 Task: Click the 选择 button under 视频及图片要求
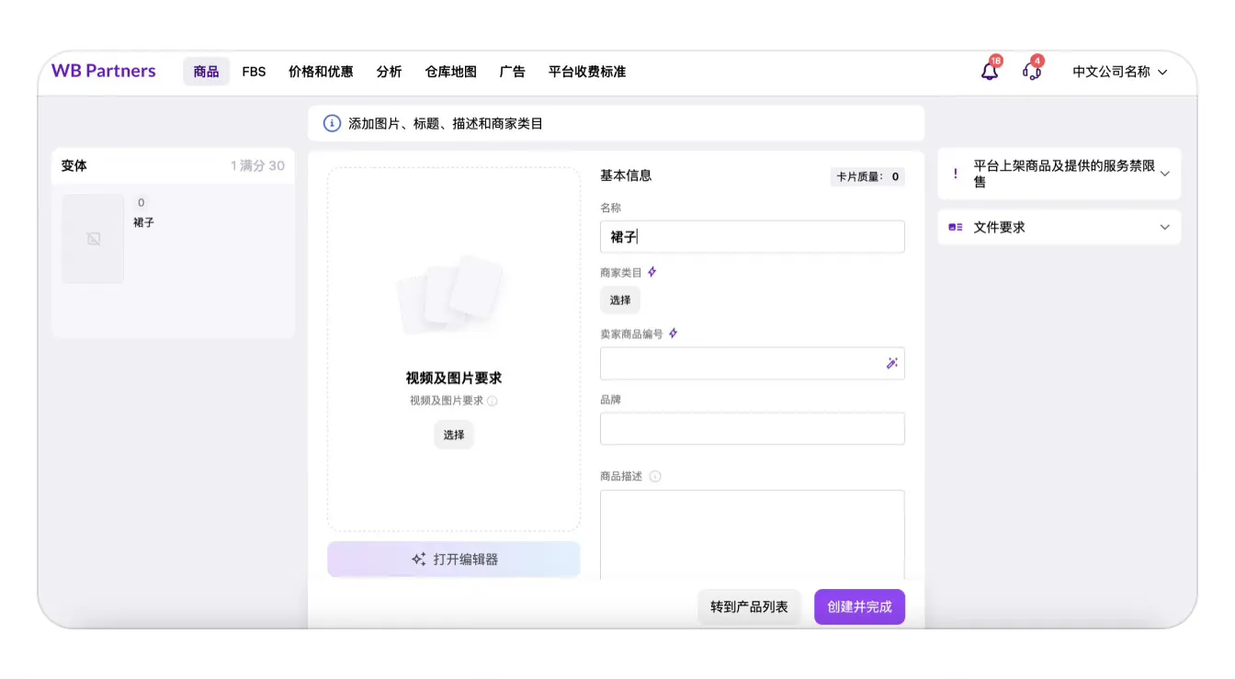click(453, 435)
